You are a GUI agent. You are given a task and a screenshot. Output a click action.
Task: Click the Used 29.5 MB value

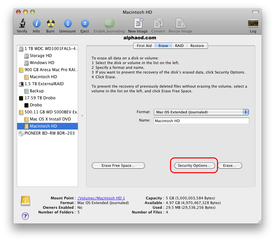[190, 207]
